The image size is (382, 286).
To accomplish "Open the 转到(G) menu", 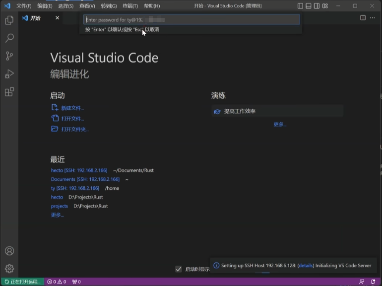I will click(x=109, y=6).
